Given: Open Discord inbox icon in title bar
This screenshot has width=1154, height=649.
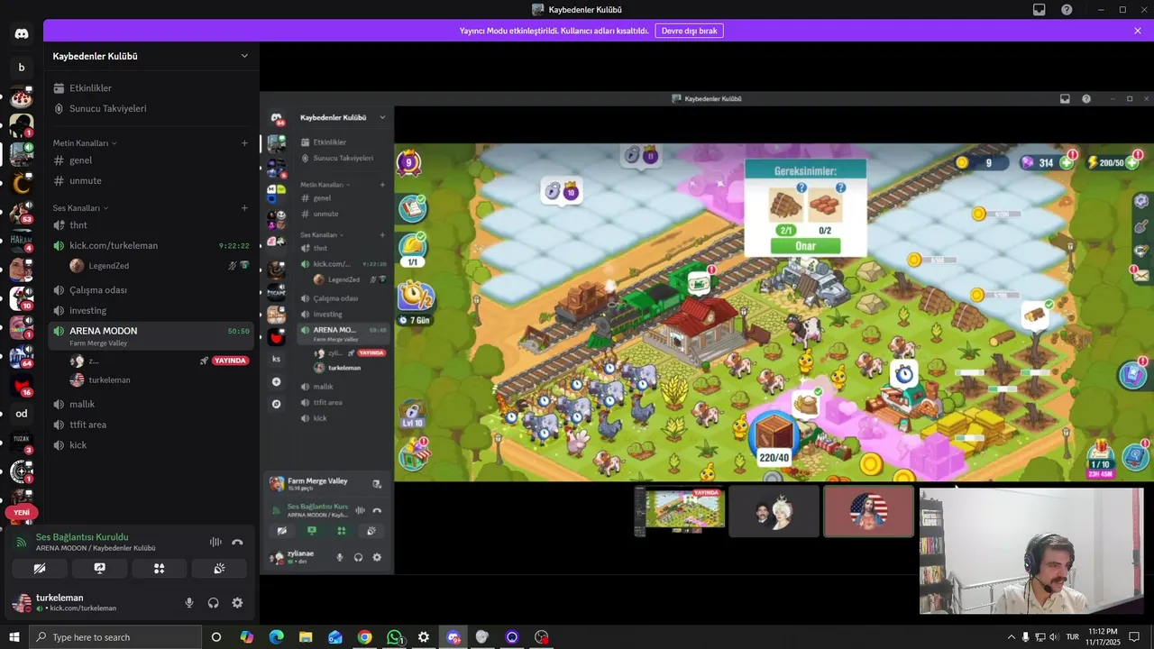Looking at the screenshot, I should click(1040, 10).
